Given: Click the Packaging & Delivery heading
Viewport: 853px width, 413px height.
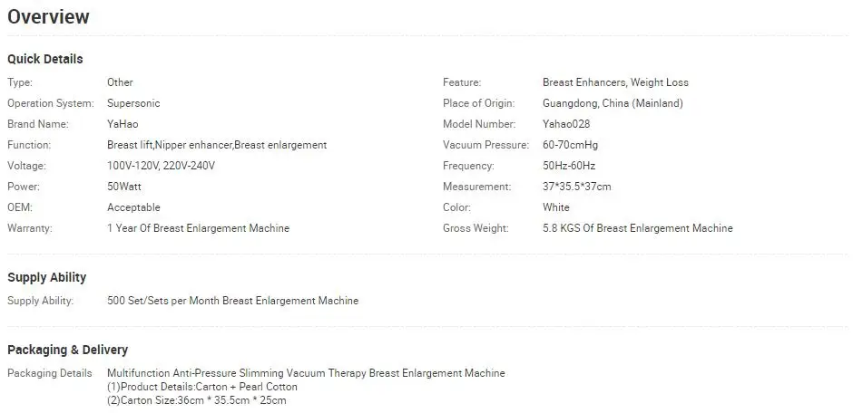Looking at the screenshot, I should [x=67, y=350].
